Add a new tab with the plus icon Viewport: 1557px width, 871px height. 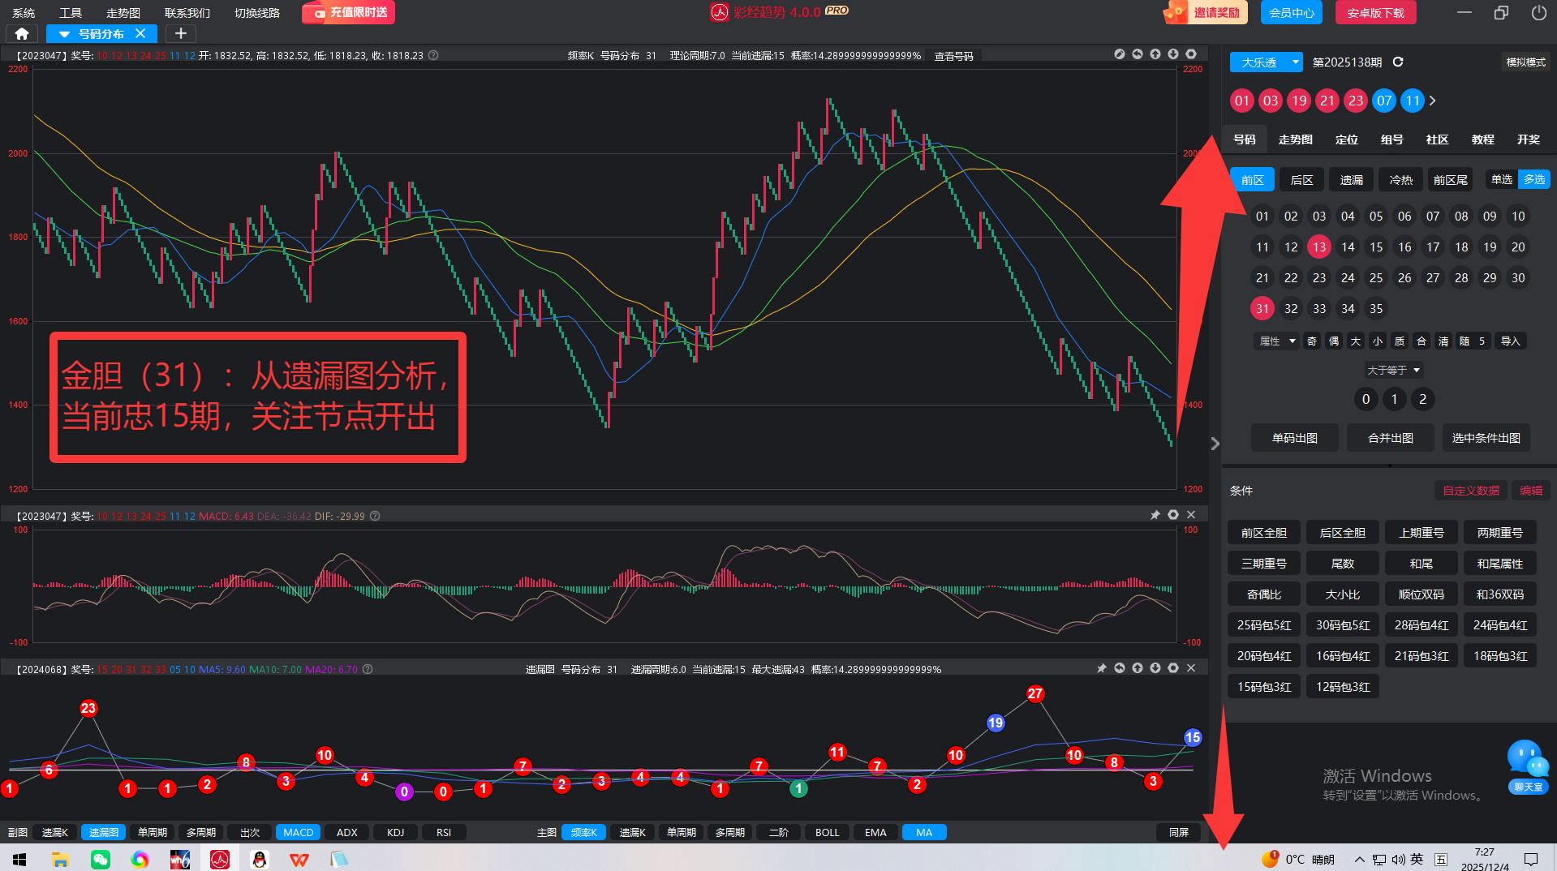click(x=181, y=33)
